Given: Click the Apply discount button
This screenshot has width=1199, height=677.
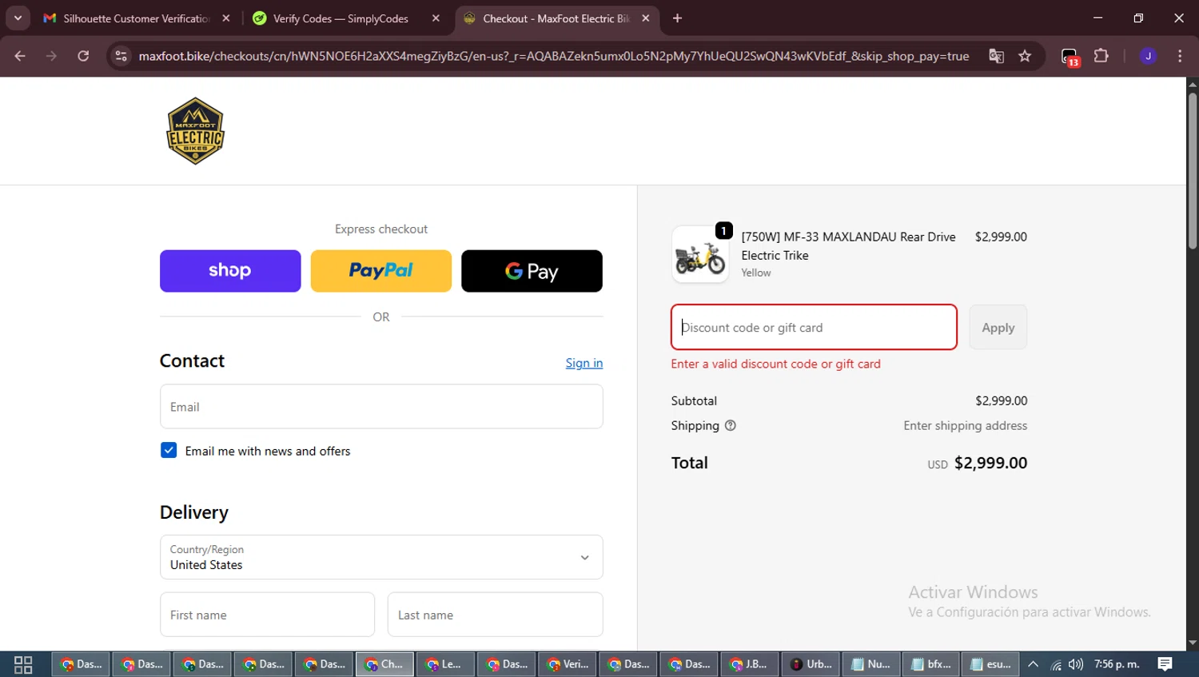Looking at the screenshot, I should (998, 327).
